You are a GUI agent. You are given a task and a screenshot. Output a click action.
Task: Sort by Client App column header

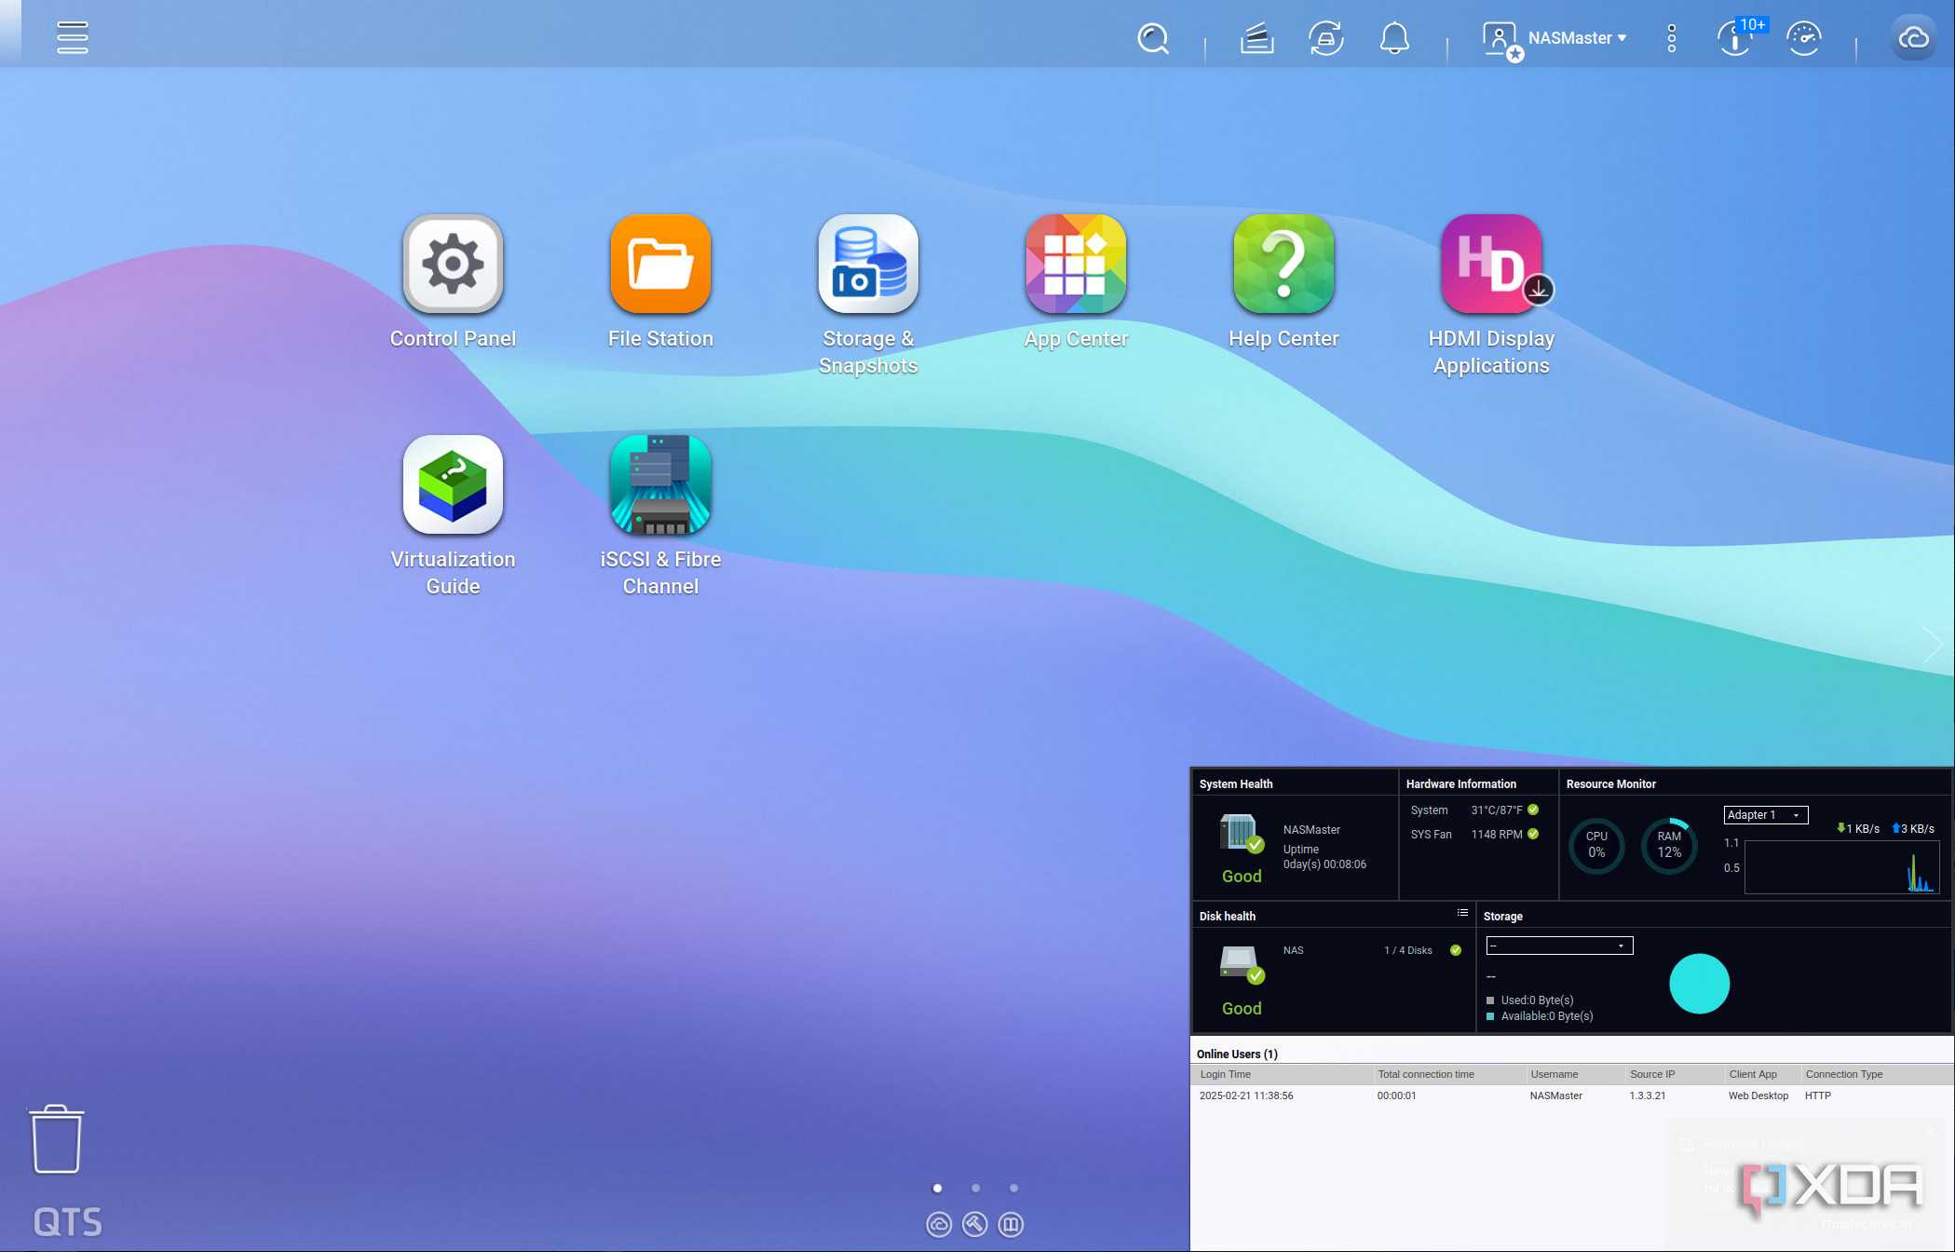tap(1762, 1074)
